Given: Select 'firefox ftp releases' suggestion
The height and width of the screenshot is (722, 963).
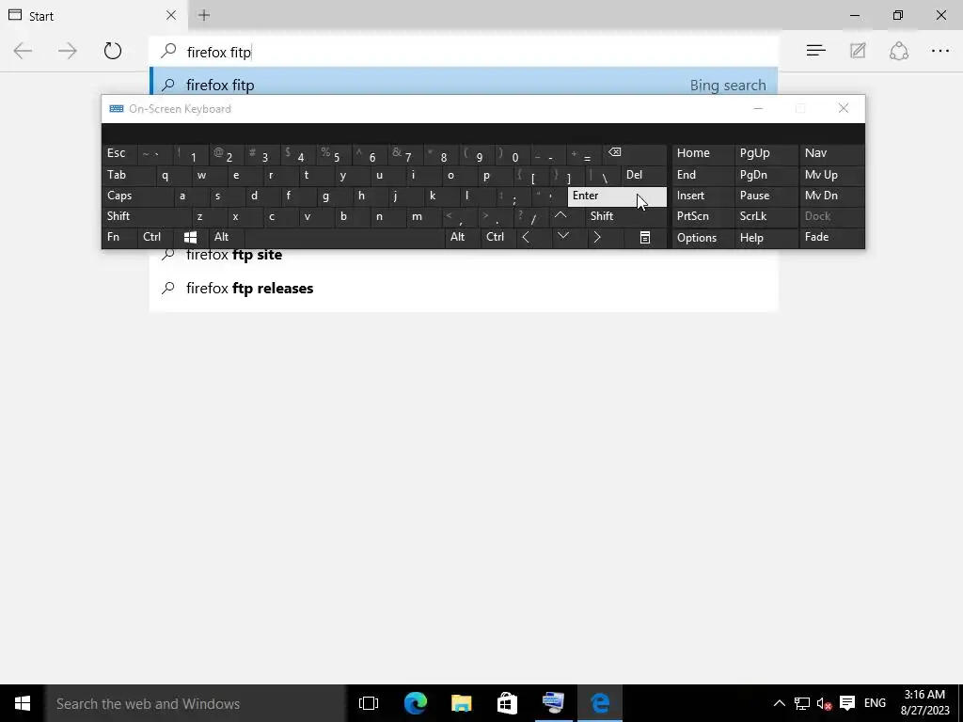Looking at the screenshot, I should (x=464, y=288).
